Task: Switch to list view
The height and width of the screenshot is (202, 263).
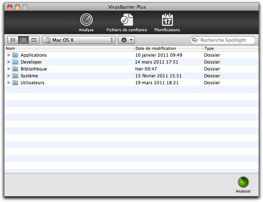Action: click(x=24, y=40)
